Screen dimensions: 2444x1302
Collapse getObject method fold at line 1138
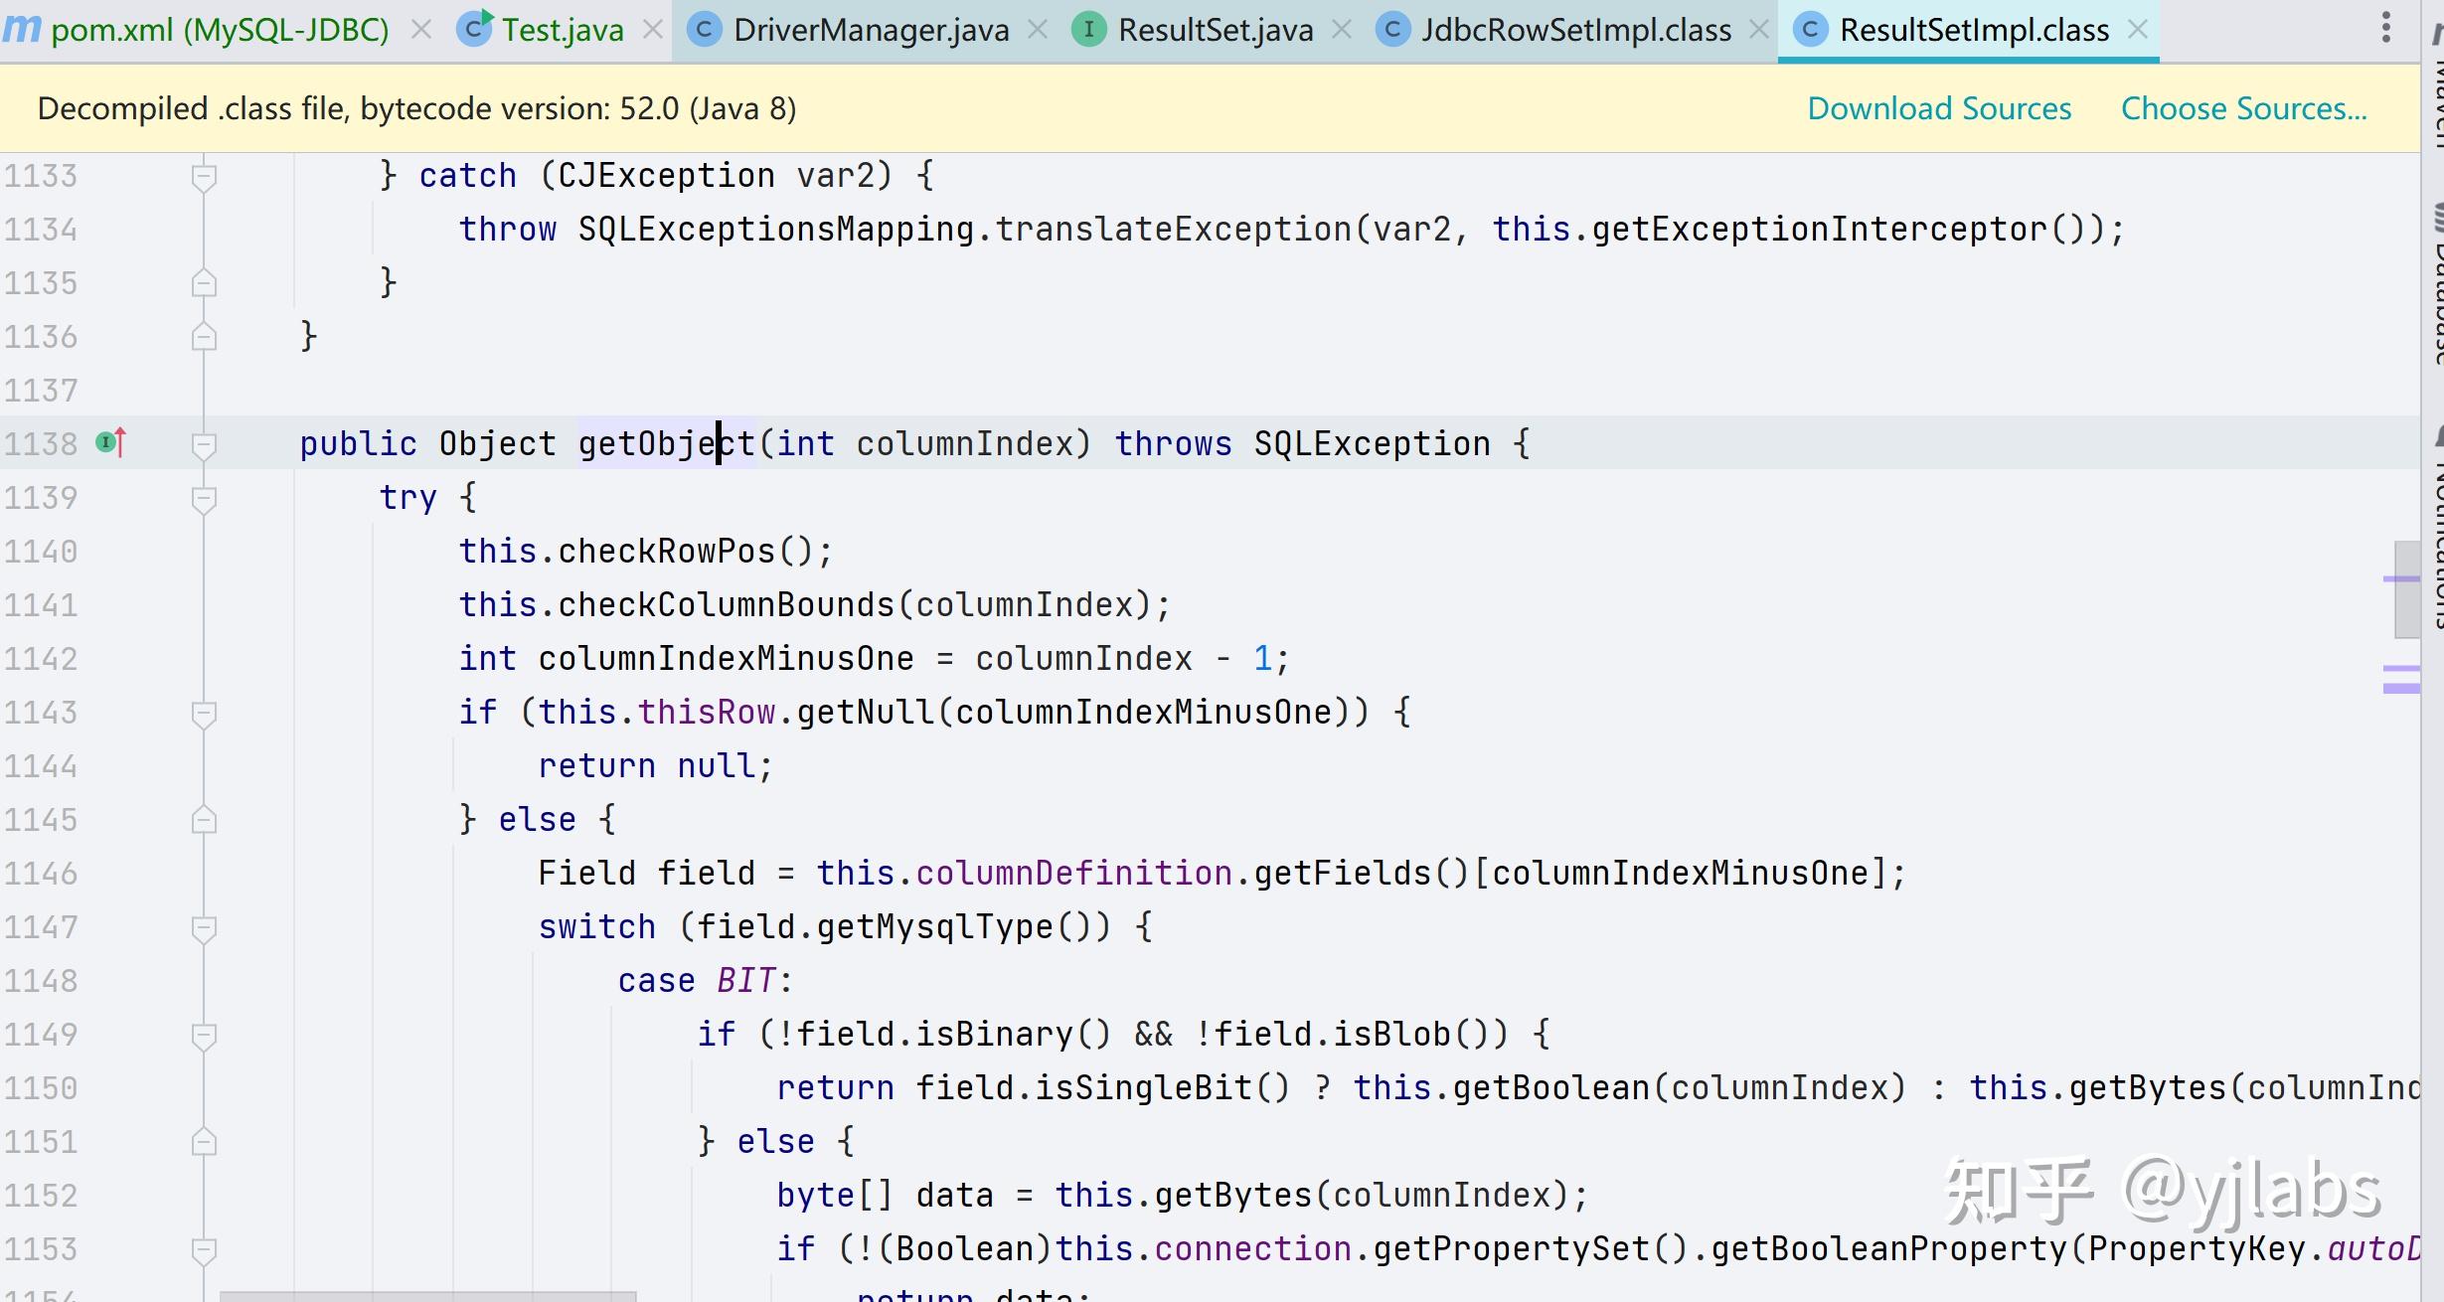tap(204, 445)
